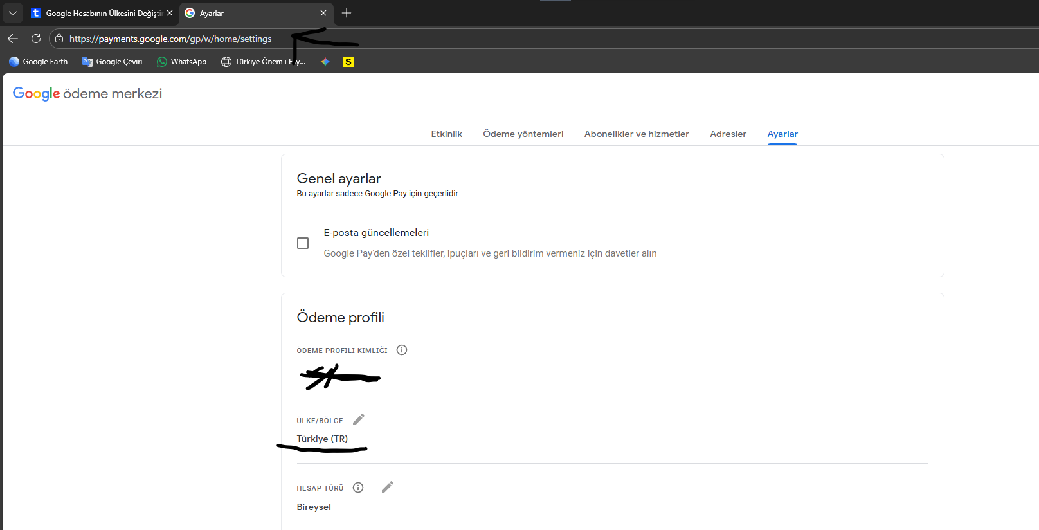Toggle the E-posta güncellemeleri checkbox
The image size is (1039, 530).
(x=303, y=243)
